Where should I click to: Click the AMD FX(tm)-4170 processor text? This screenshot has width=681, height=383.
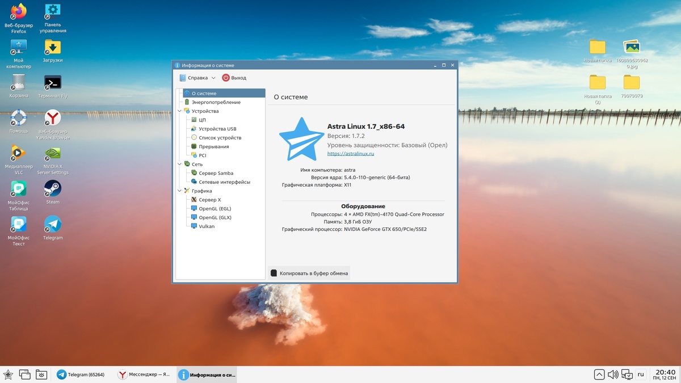pyautogui.click(x=394, y=214)
